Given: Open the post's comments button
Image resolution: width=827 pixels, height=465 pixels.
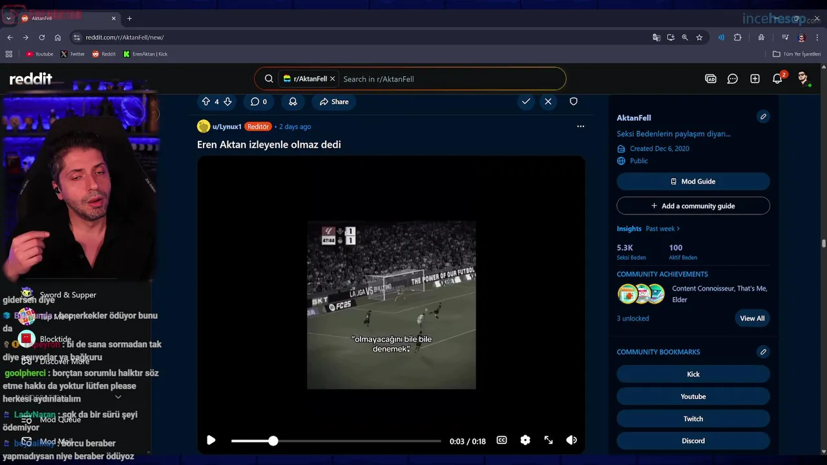Looking at the screenshot, I should point(258,101).
